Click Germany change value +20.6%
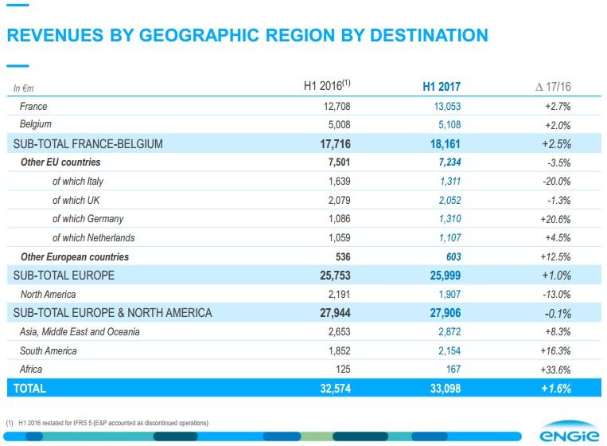The height and width of the screenshot is (446, 607). click(555, 219)
